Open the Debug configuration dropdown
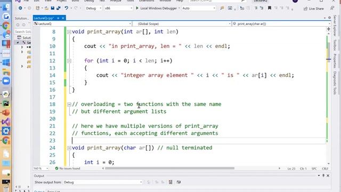 pos(94,9)
